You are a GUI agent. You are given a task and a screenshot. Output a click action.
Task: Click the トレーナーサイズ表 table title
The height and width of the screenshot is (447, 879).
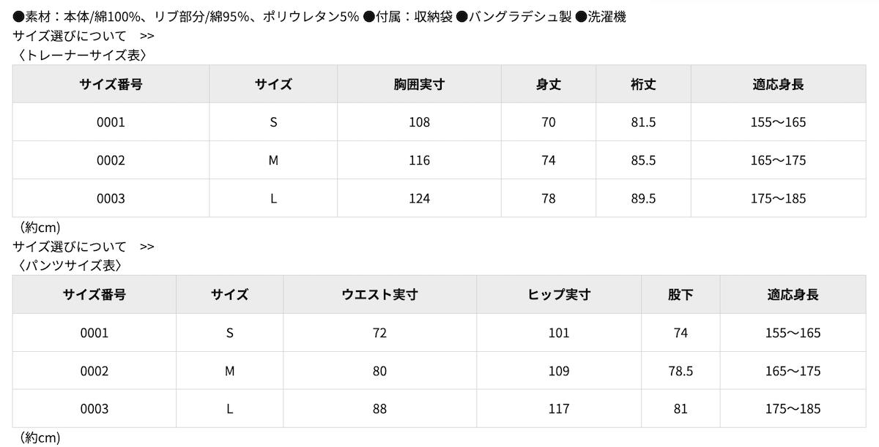[x=81, y=54]
